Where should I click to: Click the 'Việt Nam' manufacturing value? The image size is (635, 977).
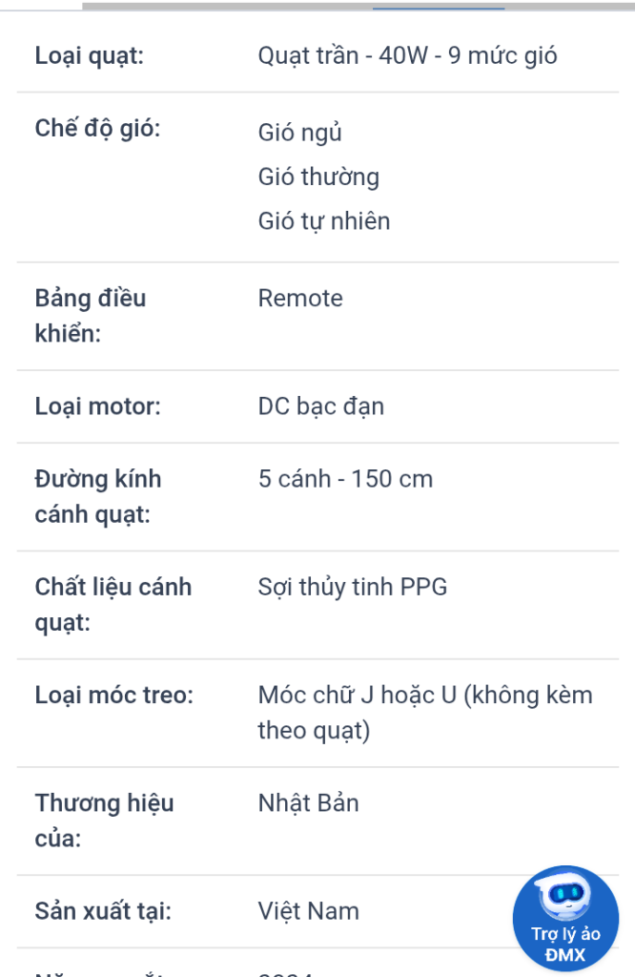click(309, 911)
